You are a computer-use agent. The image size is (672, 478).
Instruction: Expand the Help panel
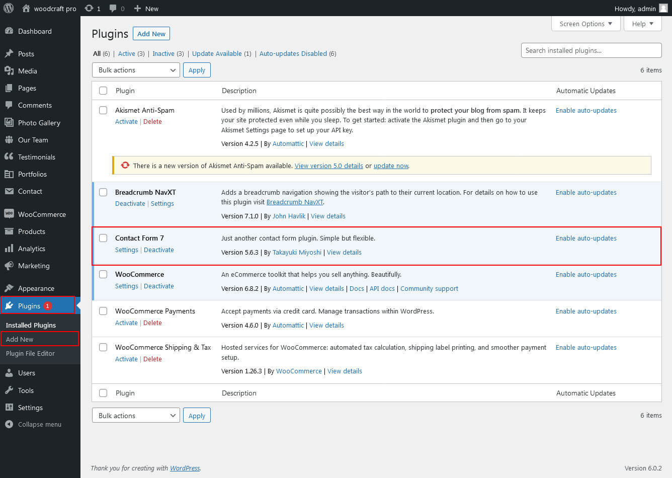(x=643, y=24)
